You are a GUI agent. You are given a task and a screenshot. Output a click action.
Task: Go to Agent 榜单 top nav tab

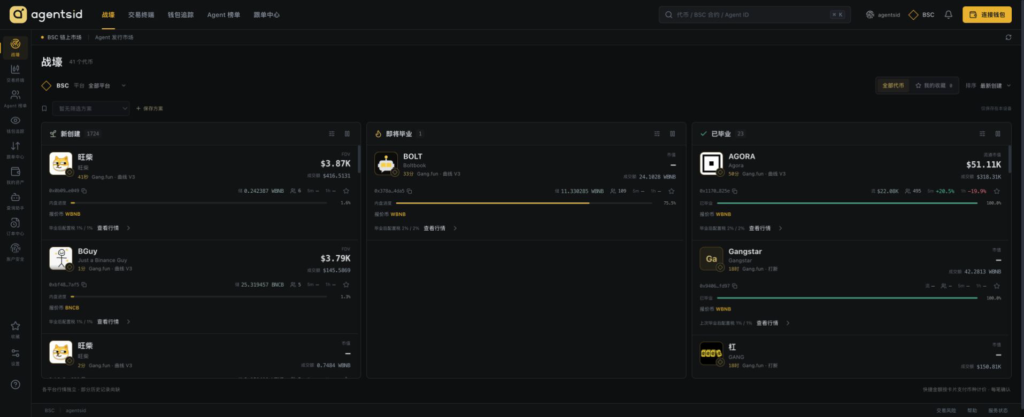click(x=224, y=15)
